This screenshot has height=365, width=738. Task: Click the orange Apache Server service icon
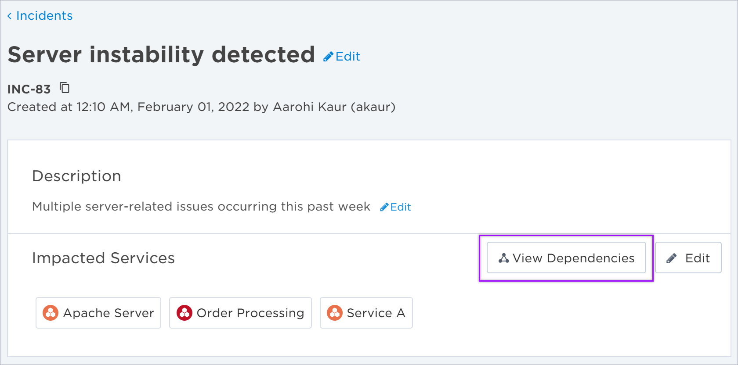51,313
